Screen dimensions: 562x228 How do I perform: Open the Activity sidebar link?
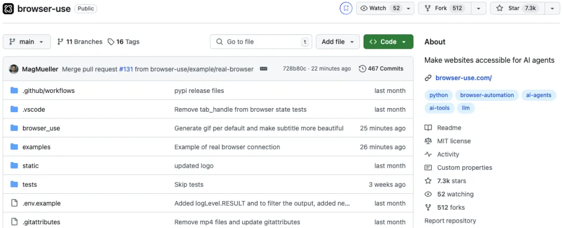pos(448,154)
